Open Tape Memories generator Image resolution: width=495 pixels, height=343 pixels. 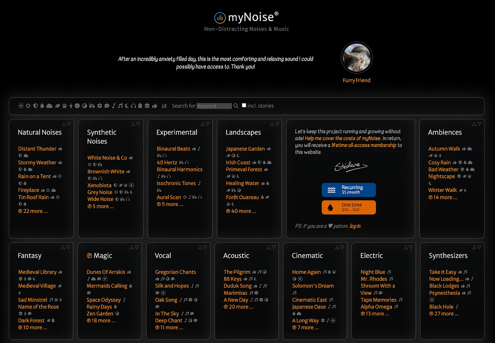pos(378,300)
